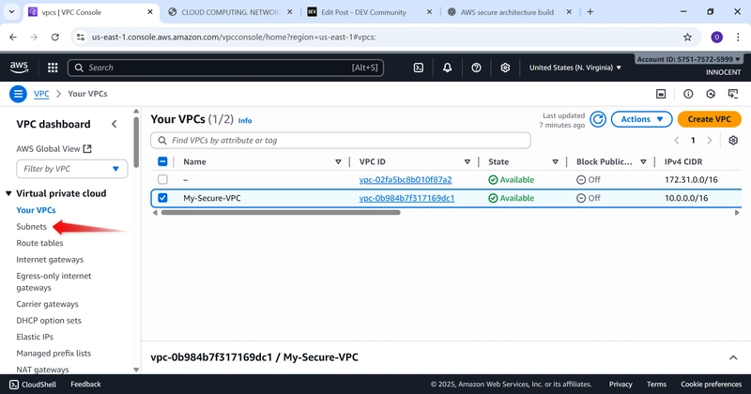The height and width of the screenshot is (394, 751).
Task: Open Chrome's three-dot menu
Action: pos(738,37)
